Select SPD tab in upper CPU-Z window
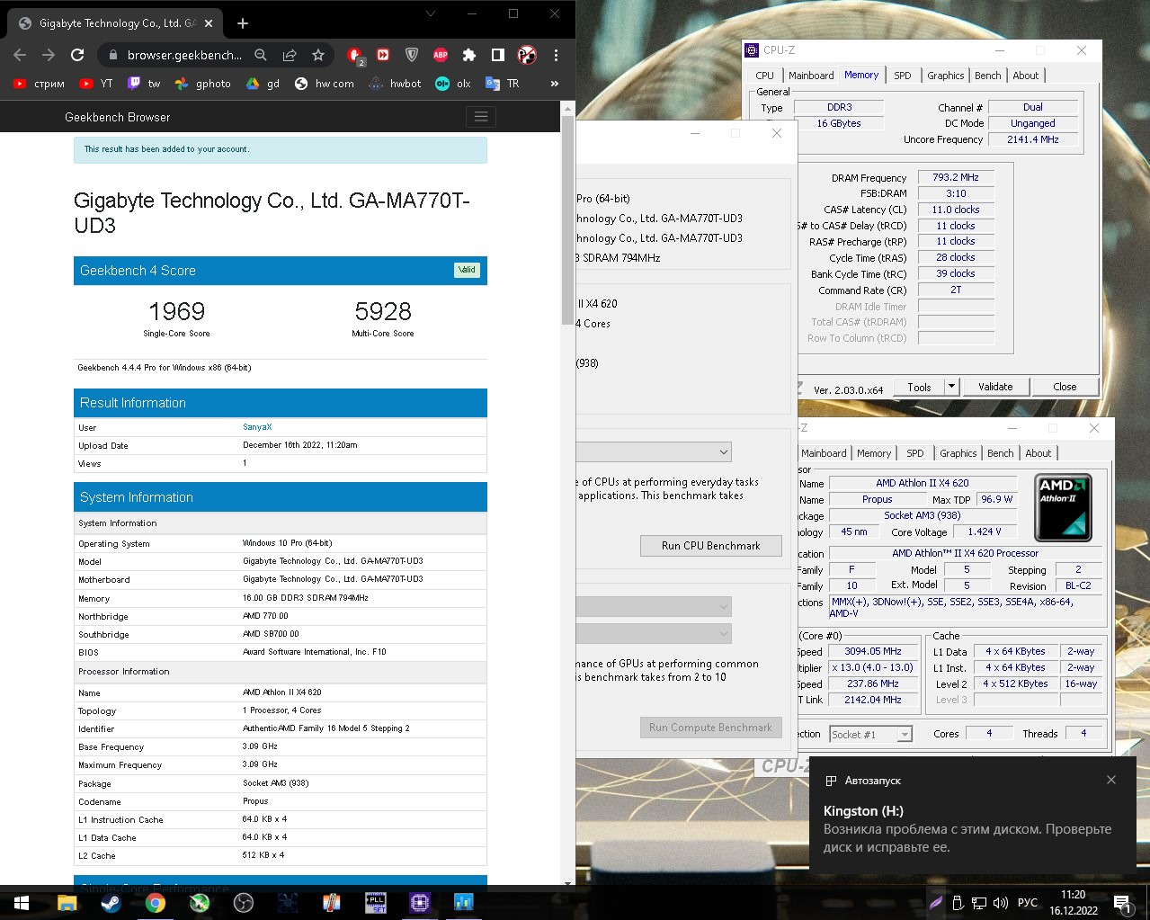This screenshot has height=920, width=1150. 903,76
